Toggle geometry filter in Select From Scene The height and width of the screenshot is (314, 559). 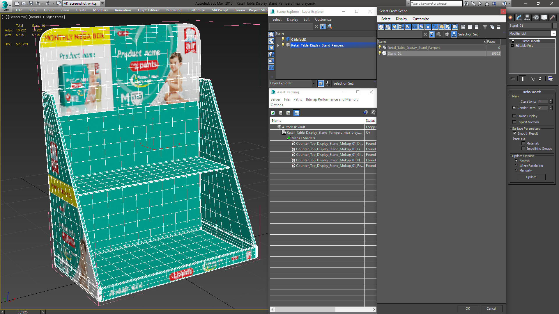click(x=381, y=27)
